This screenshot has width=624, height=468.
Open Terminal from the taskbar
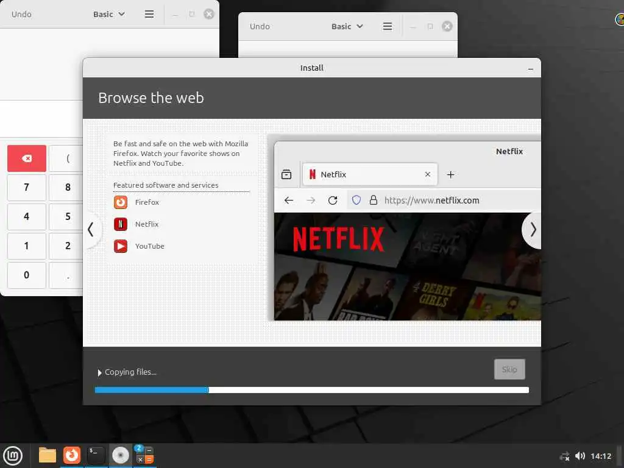[96, 455]
